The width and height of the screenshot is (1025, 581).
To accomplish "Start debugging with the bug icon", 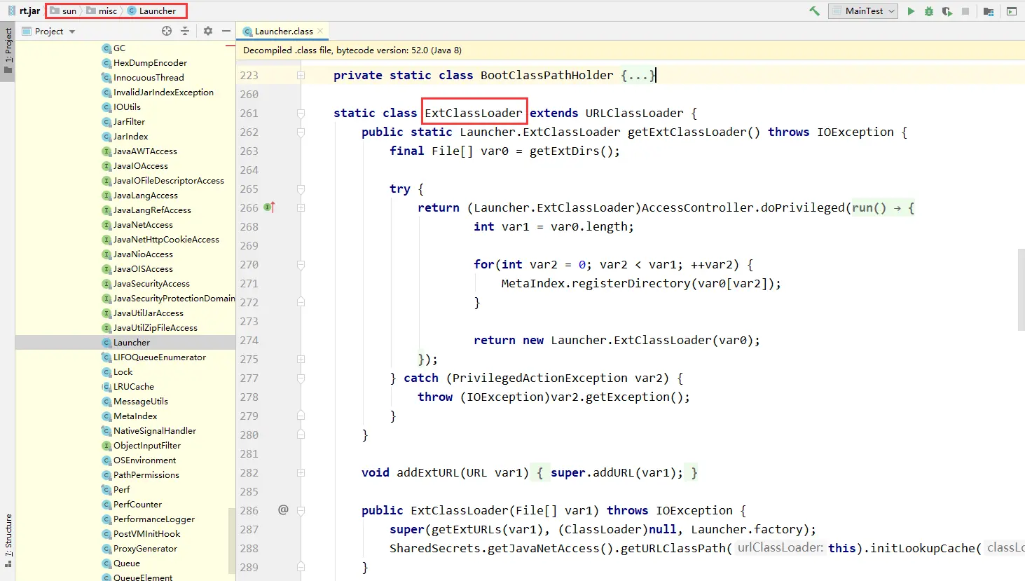I will 929,11.
